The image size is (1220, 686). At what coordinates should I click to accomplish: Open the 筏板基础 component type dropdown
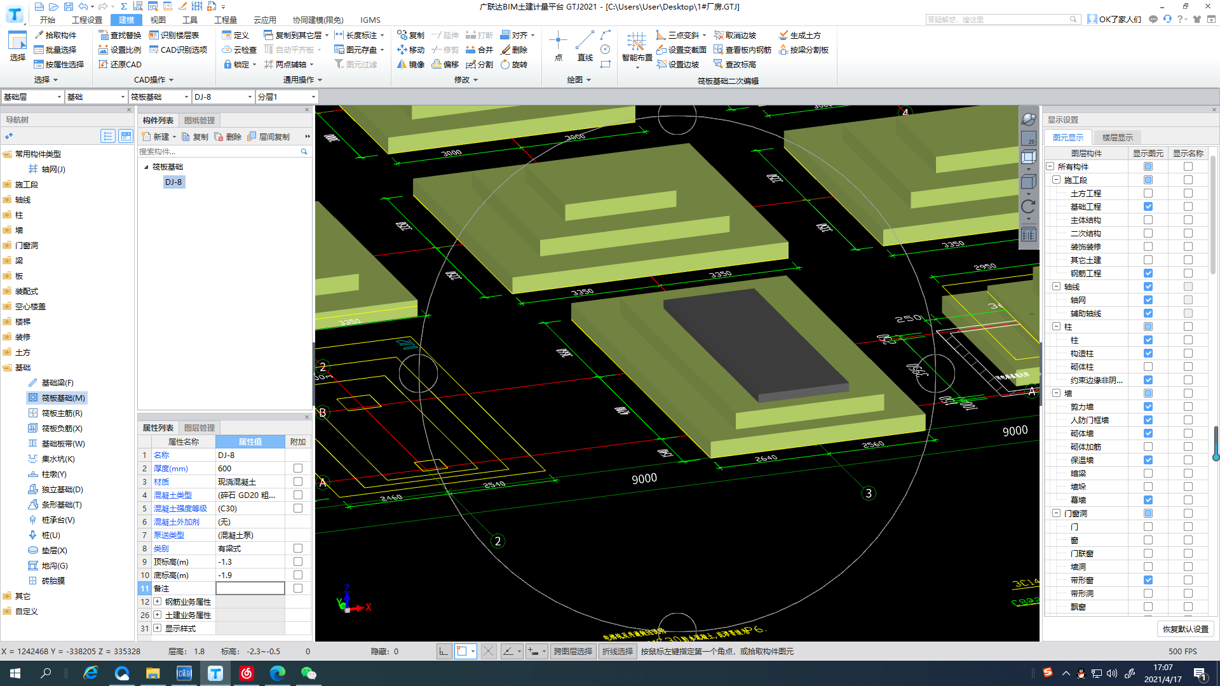click(159, 97)
